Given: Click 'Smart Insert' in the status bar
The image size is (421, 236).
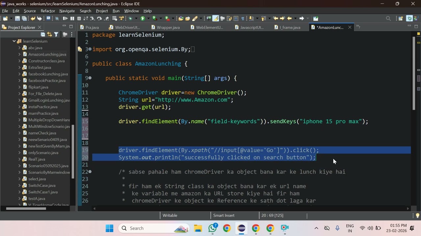Looking at the screenshot, I should pos(224,215).
